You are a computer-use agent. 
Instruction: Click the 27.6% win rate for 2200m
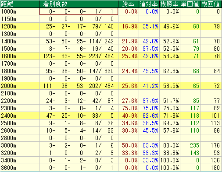pos(130,101)
